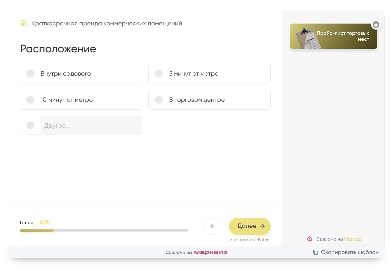Open the Marquiz link in the sidebar
Viewport: 391px width, 269px height.
(x=353, y=239)
